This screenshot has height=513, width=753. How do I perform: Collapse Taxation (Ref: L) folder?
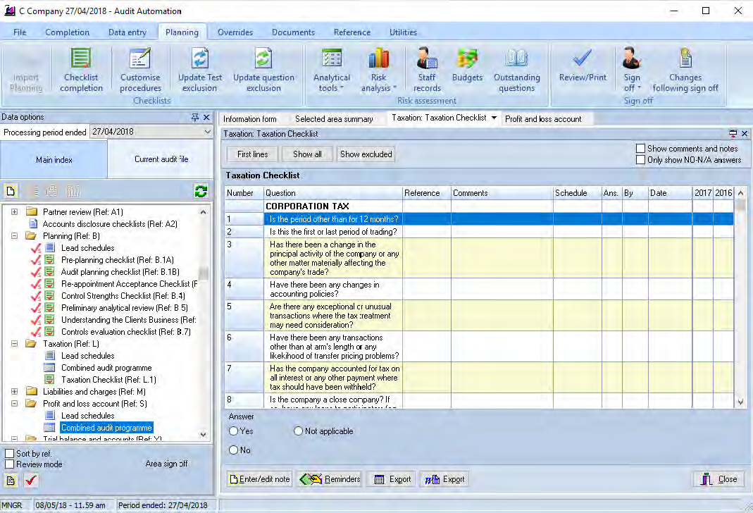point(14,344)
